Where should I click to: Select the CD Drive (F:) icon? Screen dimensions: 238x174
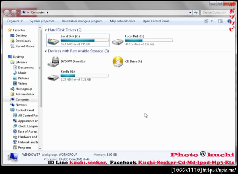[x=118, y=62]
